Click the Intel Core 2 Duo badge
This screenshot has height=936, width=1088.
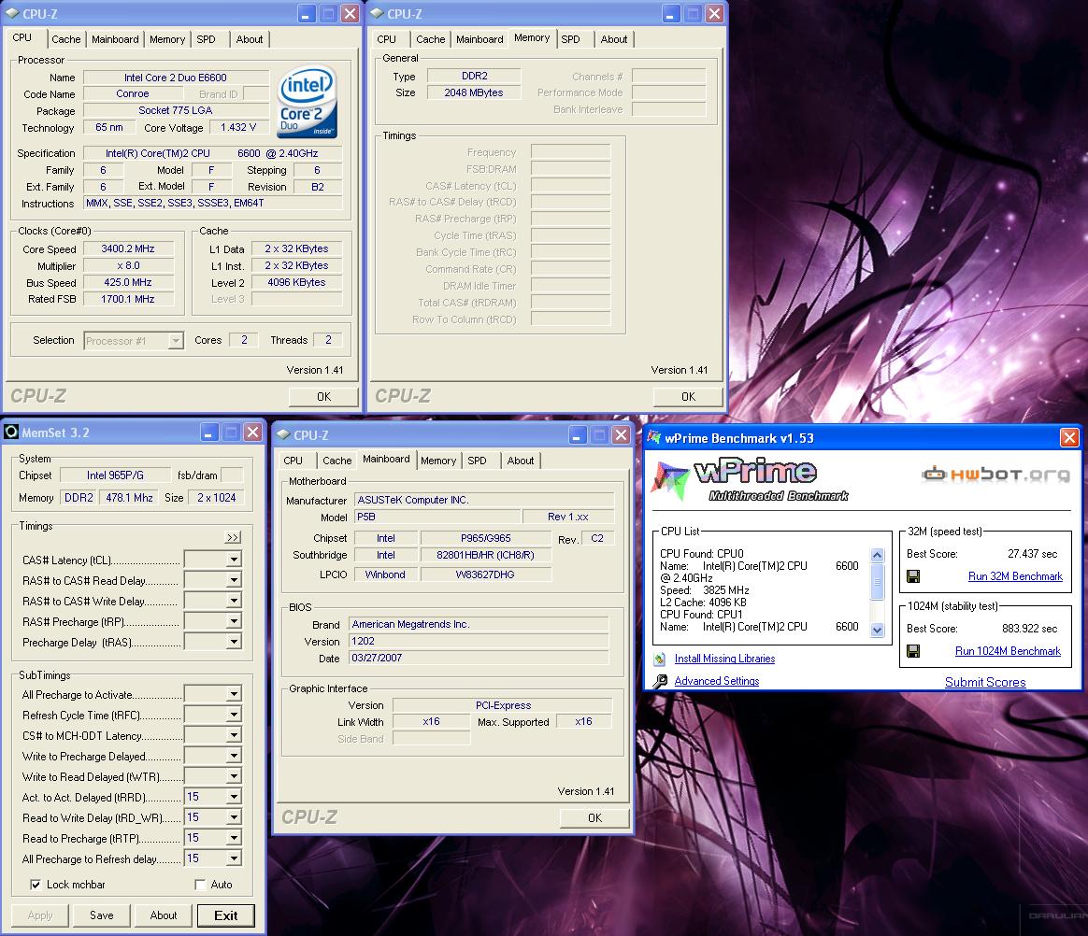point(308,101)
